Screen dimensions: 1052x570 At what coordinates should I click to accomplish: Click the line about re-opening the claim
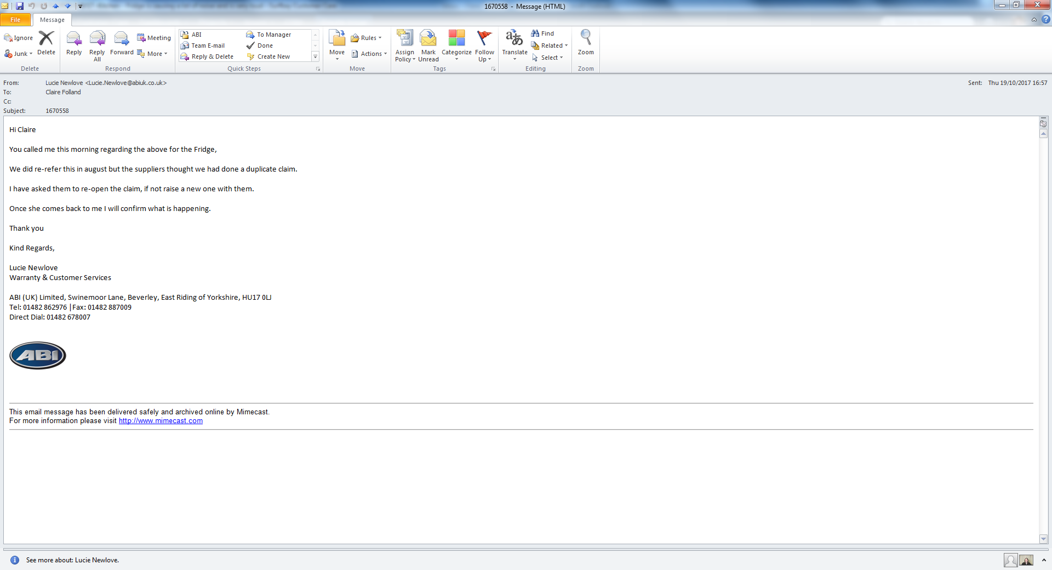click(131, 189)
